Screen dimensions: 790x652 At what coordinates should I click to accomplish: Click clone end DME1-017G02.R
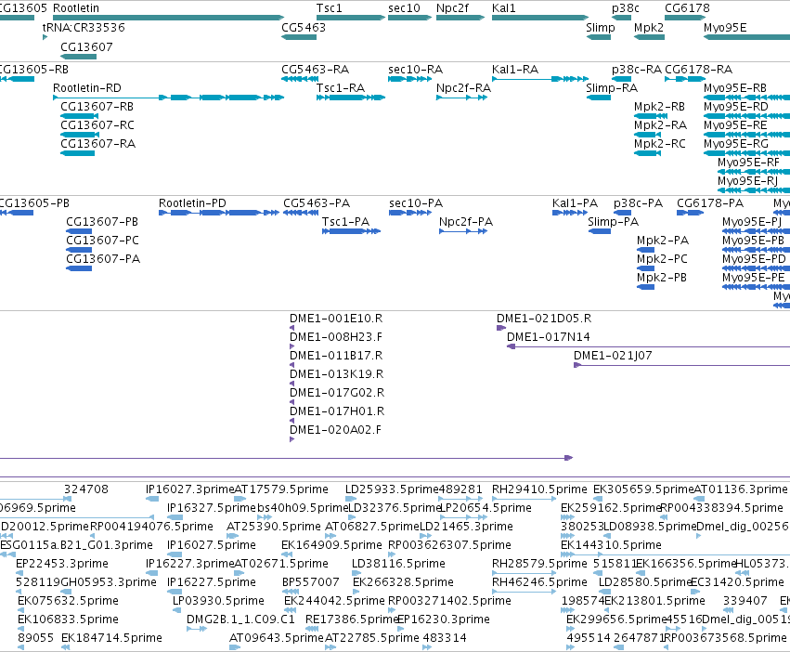[337, 393]
